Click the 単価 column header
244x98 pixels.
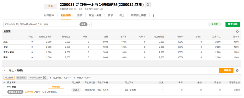pos(181,83)
